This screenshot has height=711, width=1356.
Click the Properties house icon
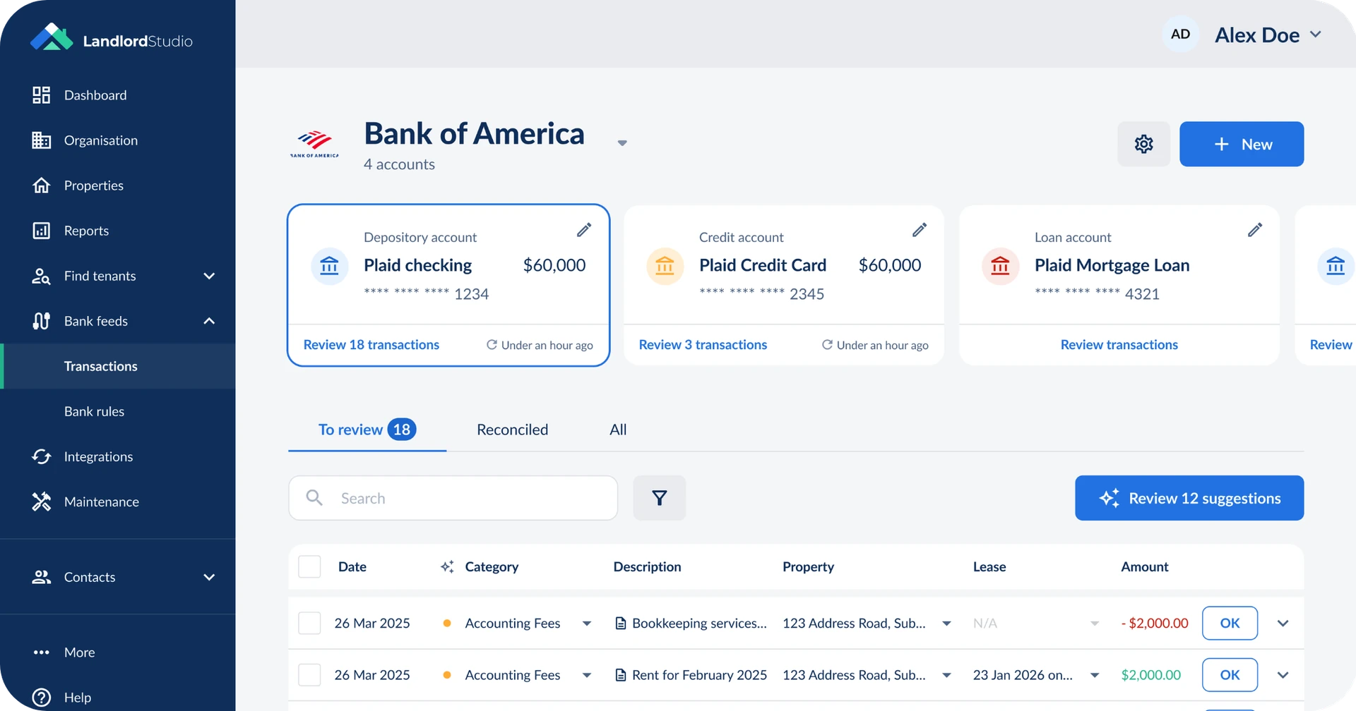click(42, 186)
